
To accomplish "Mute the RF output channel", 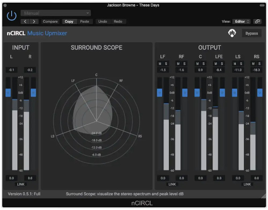I will coord(178,64).
